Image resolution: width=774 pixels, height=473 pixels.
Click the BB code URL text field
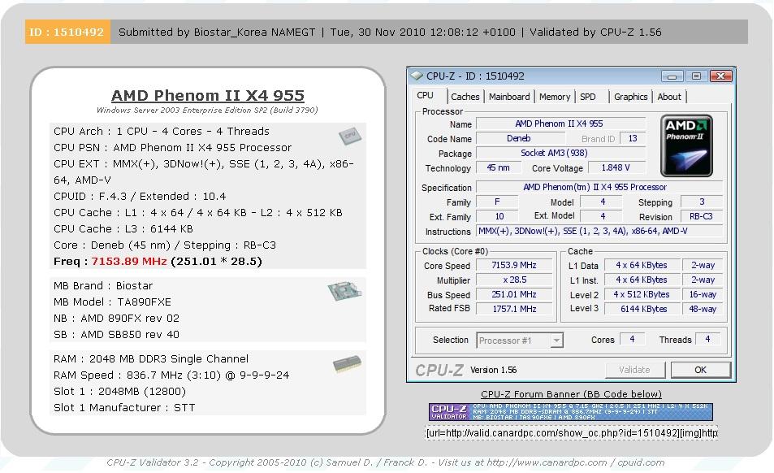[571, 433]
